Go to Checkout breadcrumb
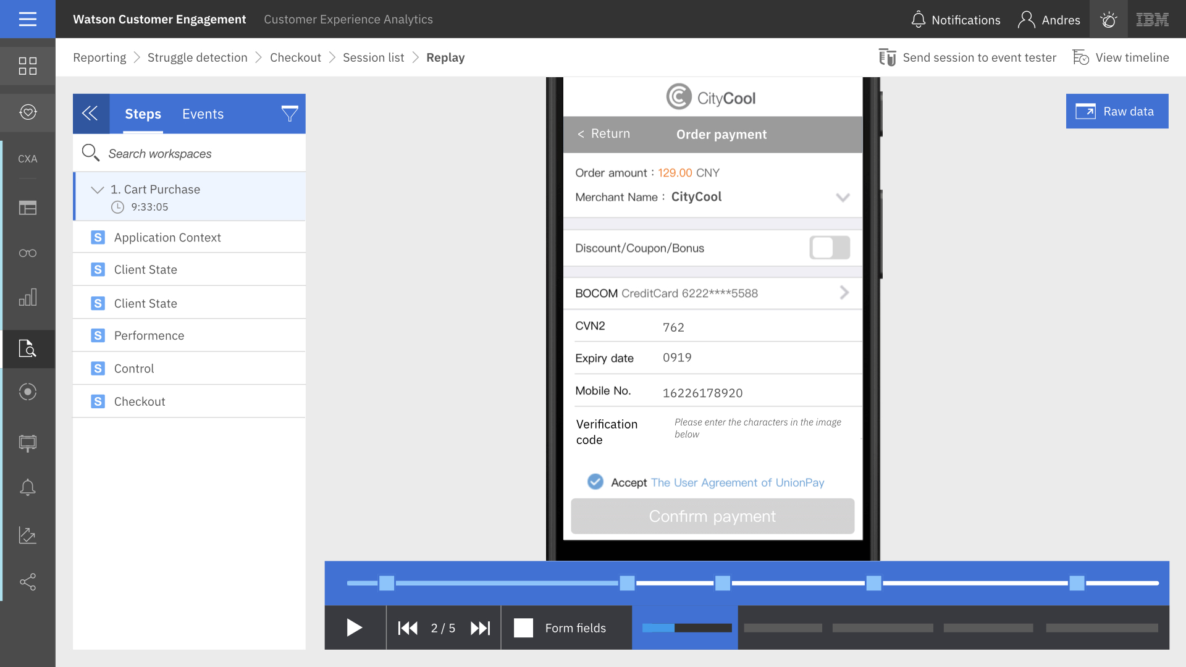 click(295, 57)
